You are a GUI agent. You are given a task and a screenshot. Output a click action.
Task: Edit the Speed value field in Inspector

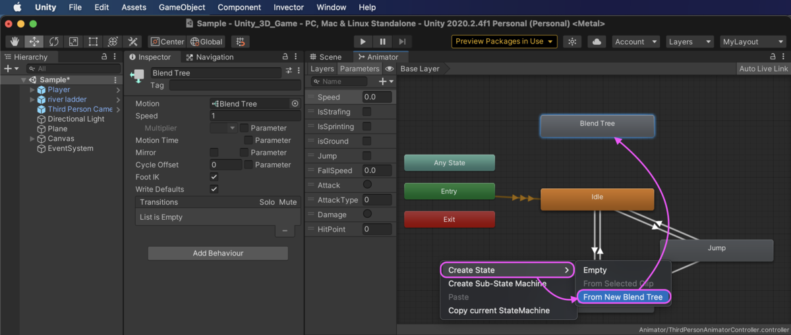(255, 116)
